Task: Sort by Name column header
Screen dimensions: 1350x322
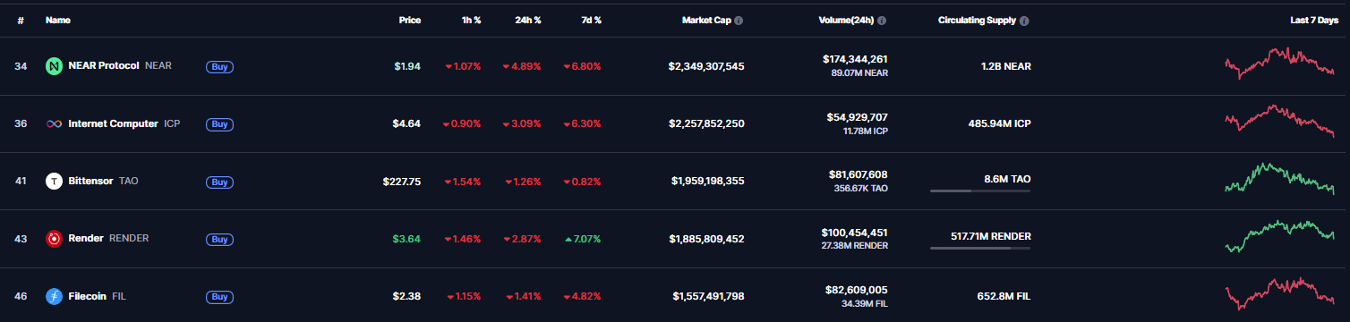Action: (x=58, y=20)
